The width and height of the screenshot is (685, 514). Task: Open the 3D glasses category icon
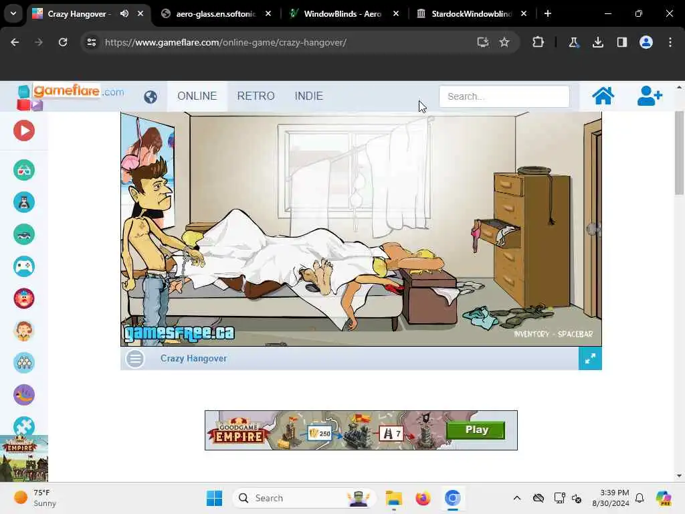pyautogui.click(x=24, y=170)
